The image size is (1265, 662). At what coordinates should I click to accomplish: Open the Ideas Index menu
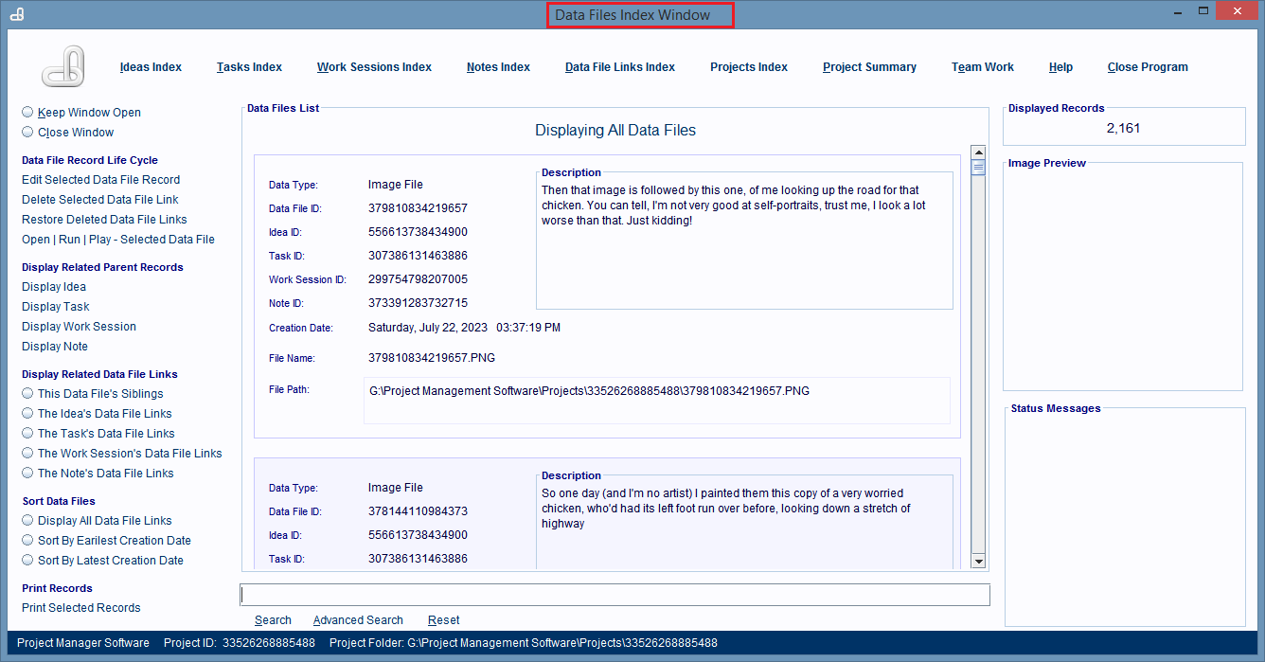(x=151, y=67)
